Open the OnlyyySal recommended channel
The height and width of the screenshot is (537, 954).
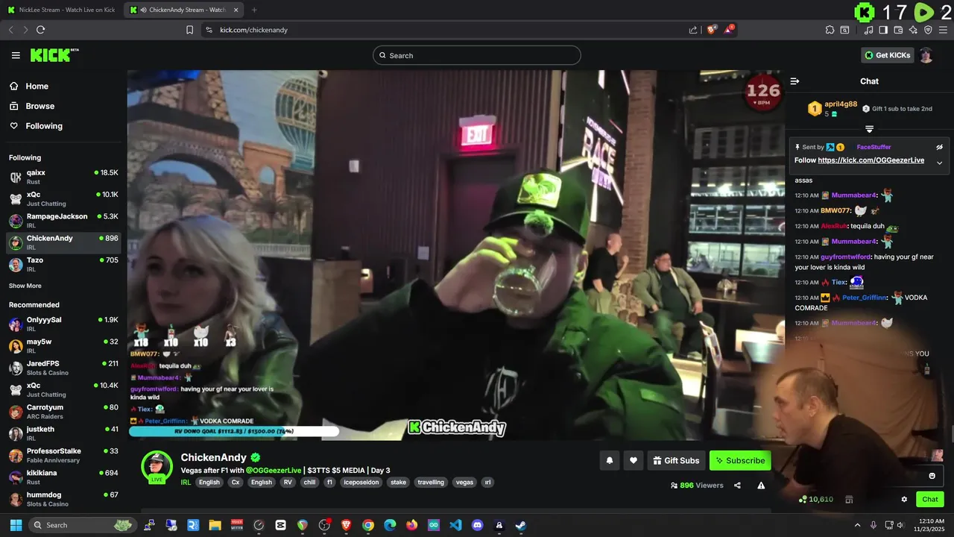click(63, 324)
